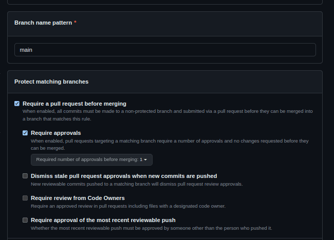
Task: Enable Dismiss stale pull request approvals checkbox
Action: point(25,176)
